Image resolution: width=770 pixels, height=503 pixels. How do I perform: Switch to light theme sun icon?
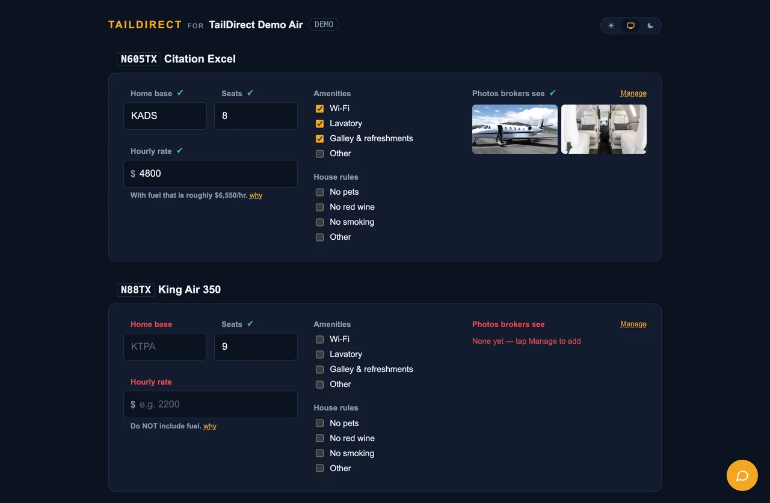[x=611, y=26]
